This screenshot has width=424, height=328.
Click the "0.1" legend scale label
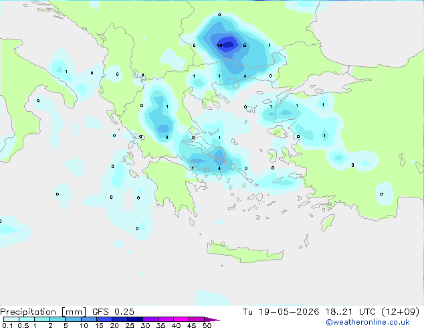click(x=7, y=325)
